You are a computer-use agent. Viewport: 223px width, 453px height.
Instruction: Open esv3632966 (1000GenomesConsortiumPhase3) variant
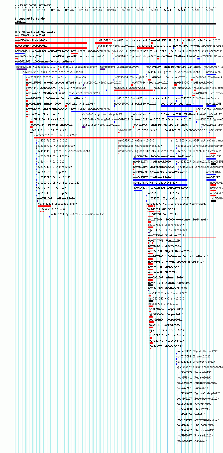click(x=45, y=61)
